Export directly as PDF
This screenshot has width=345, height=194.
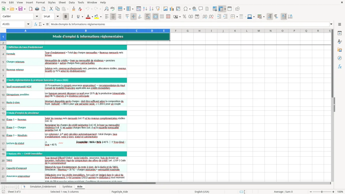click(31, 9)
